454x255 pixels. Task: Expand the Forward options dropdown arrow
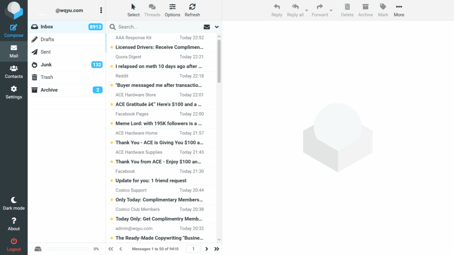(331, 11)
